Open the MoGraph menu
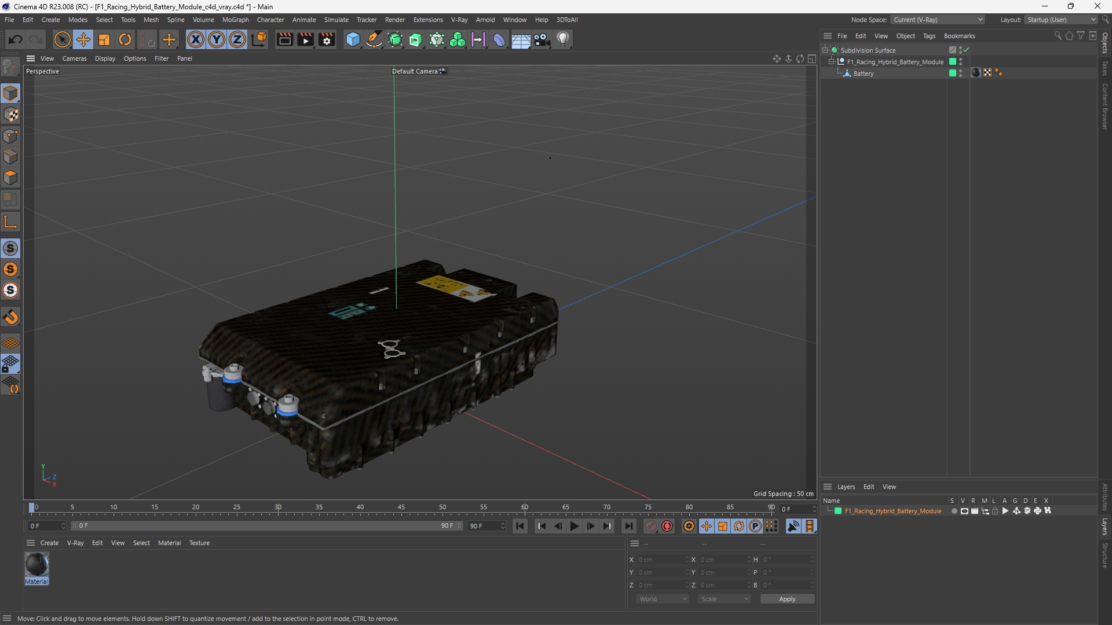Viewport: 1112px width, 625px height. tap(235, 20)
